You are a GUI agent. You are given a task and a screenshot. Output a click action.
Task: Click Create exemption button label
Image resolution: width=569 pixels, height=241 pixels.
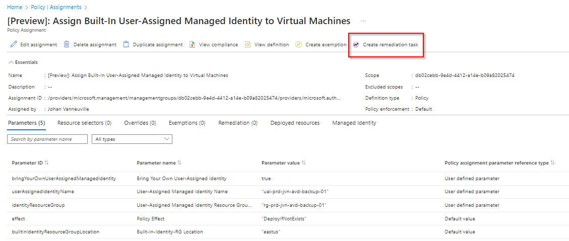tap(326, 45)
